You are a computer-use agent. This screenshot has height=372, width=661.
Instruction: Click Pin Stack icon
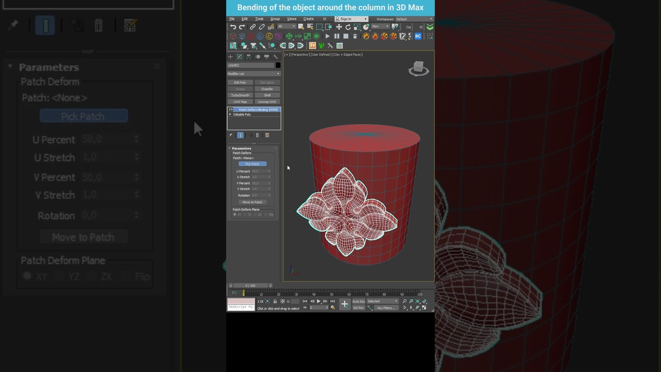230,135
